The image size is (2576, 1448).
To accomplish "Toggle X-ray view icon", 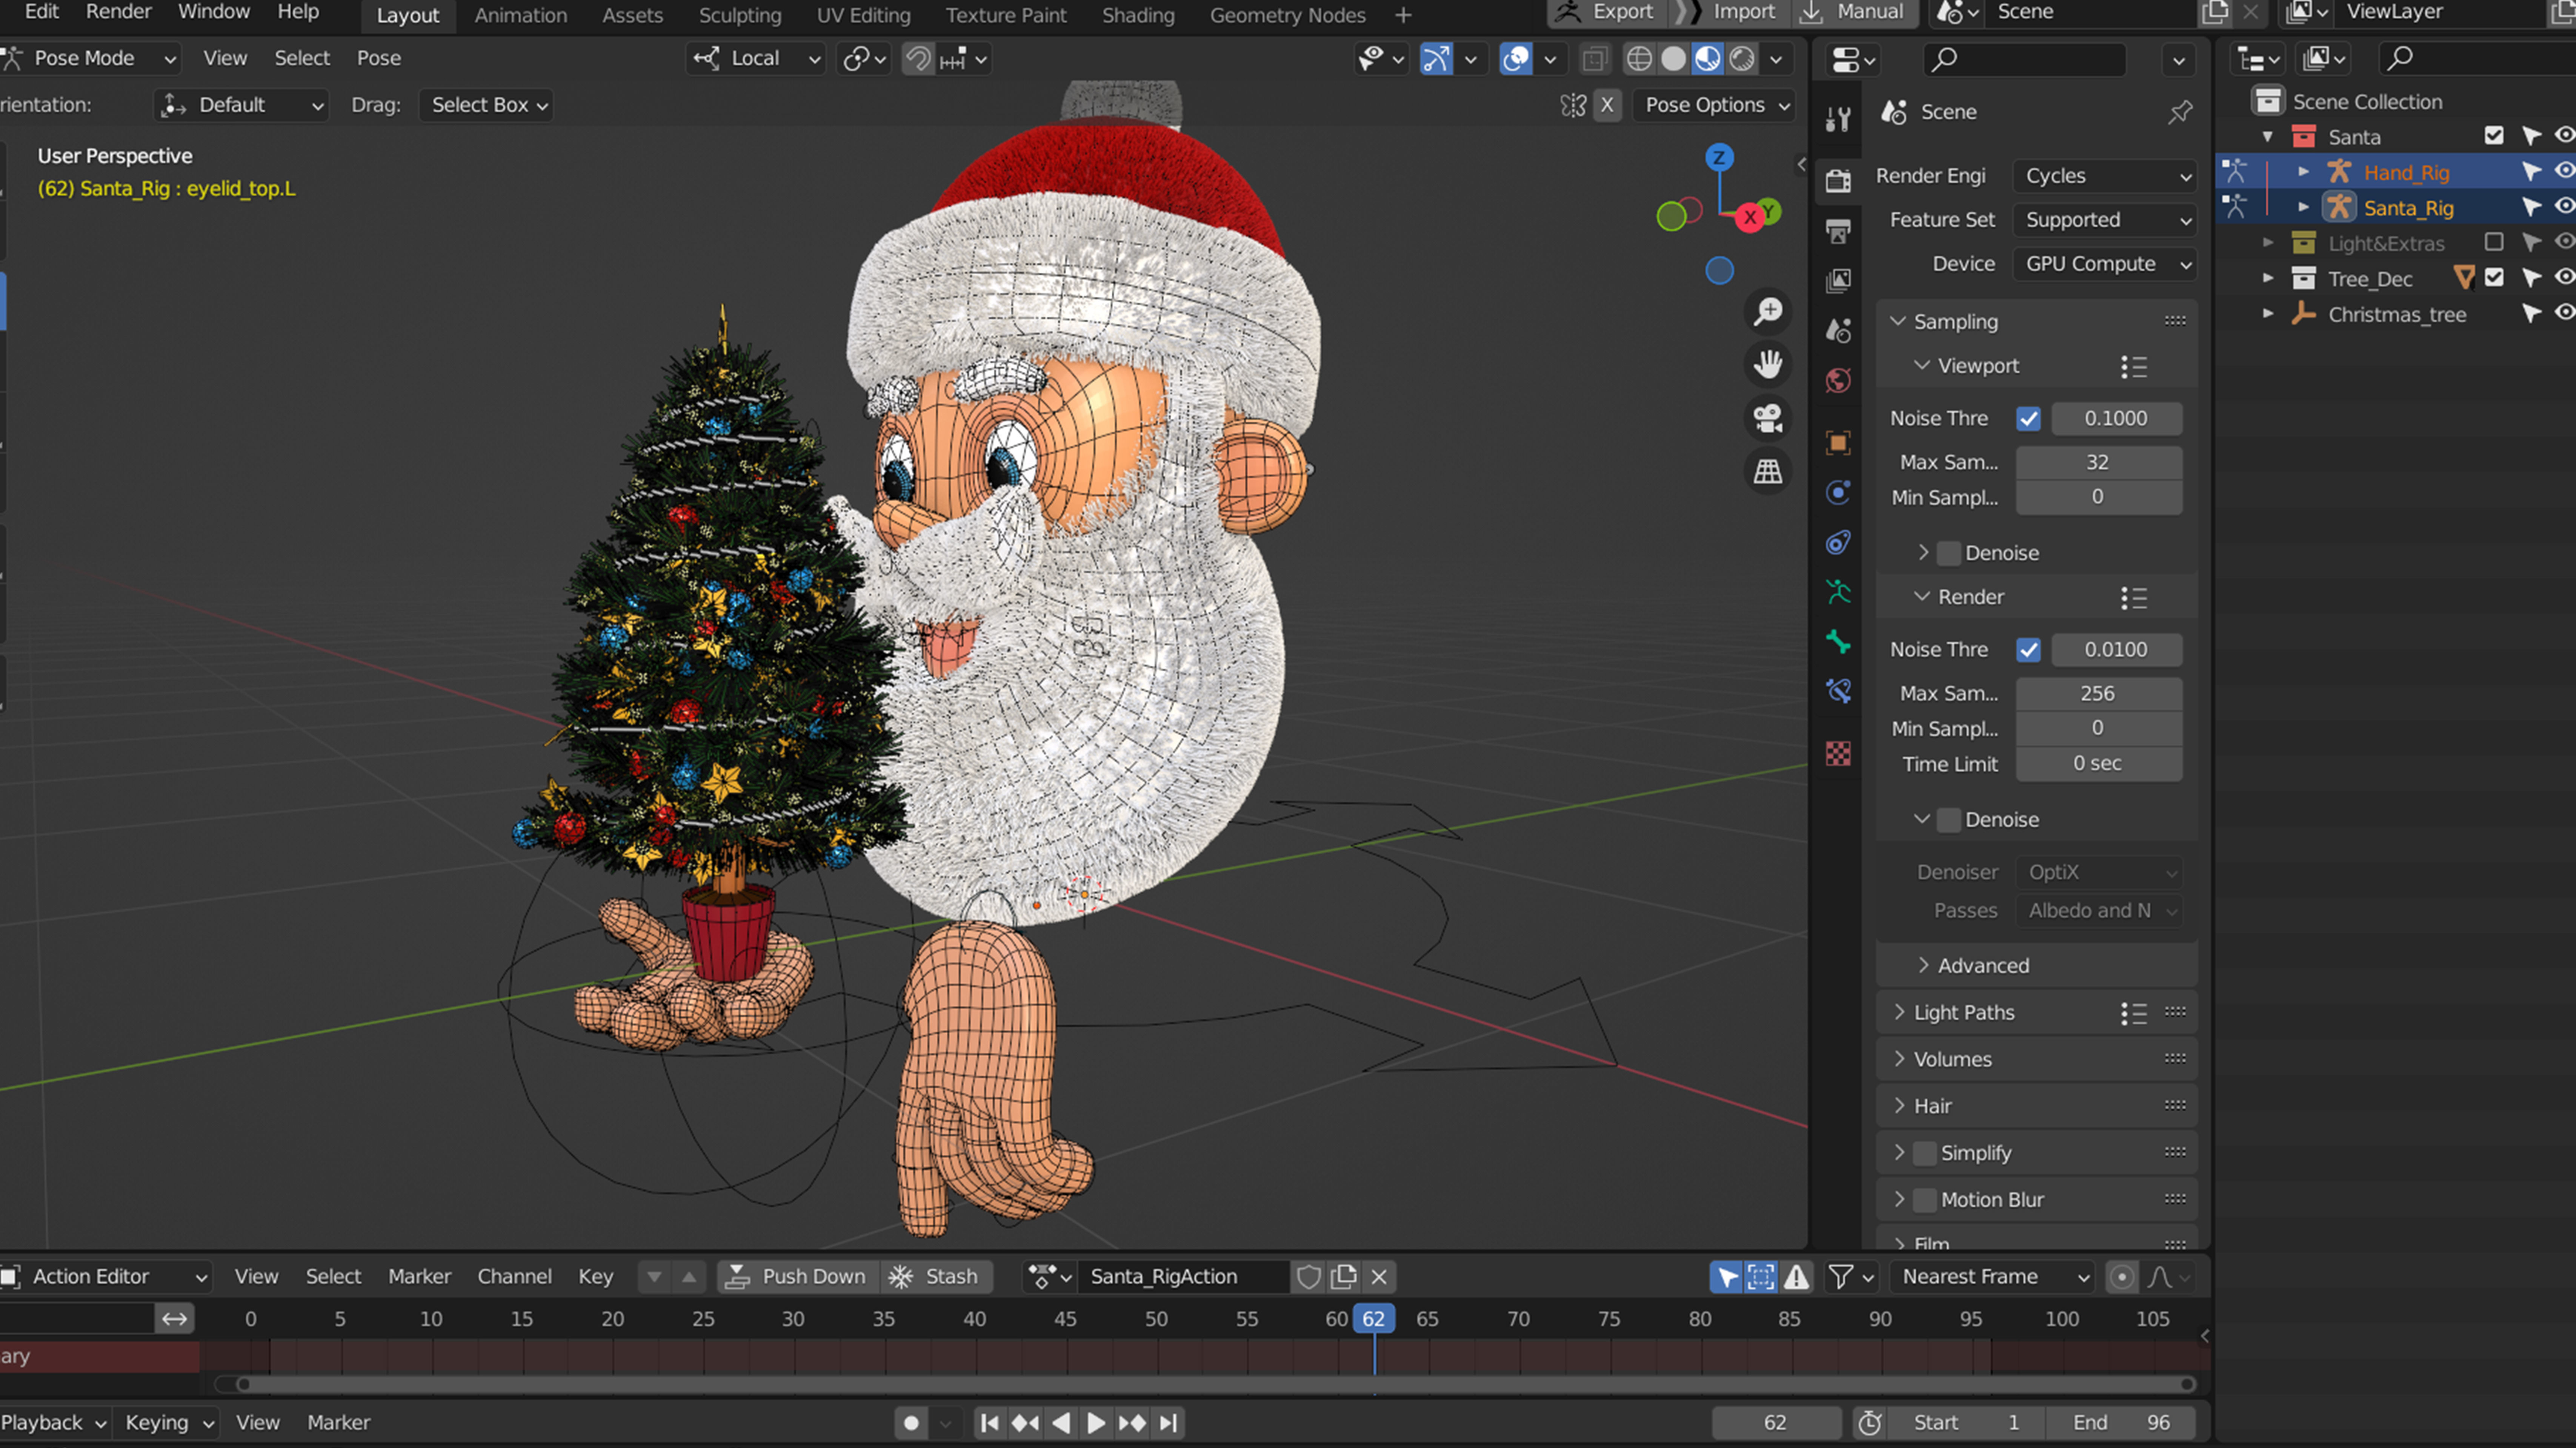I will pos(1595,59).
